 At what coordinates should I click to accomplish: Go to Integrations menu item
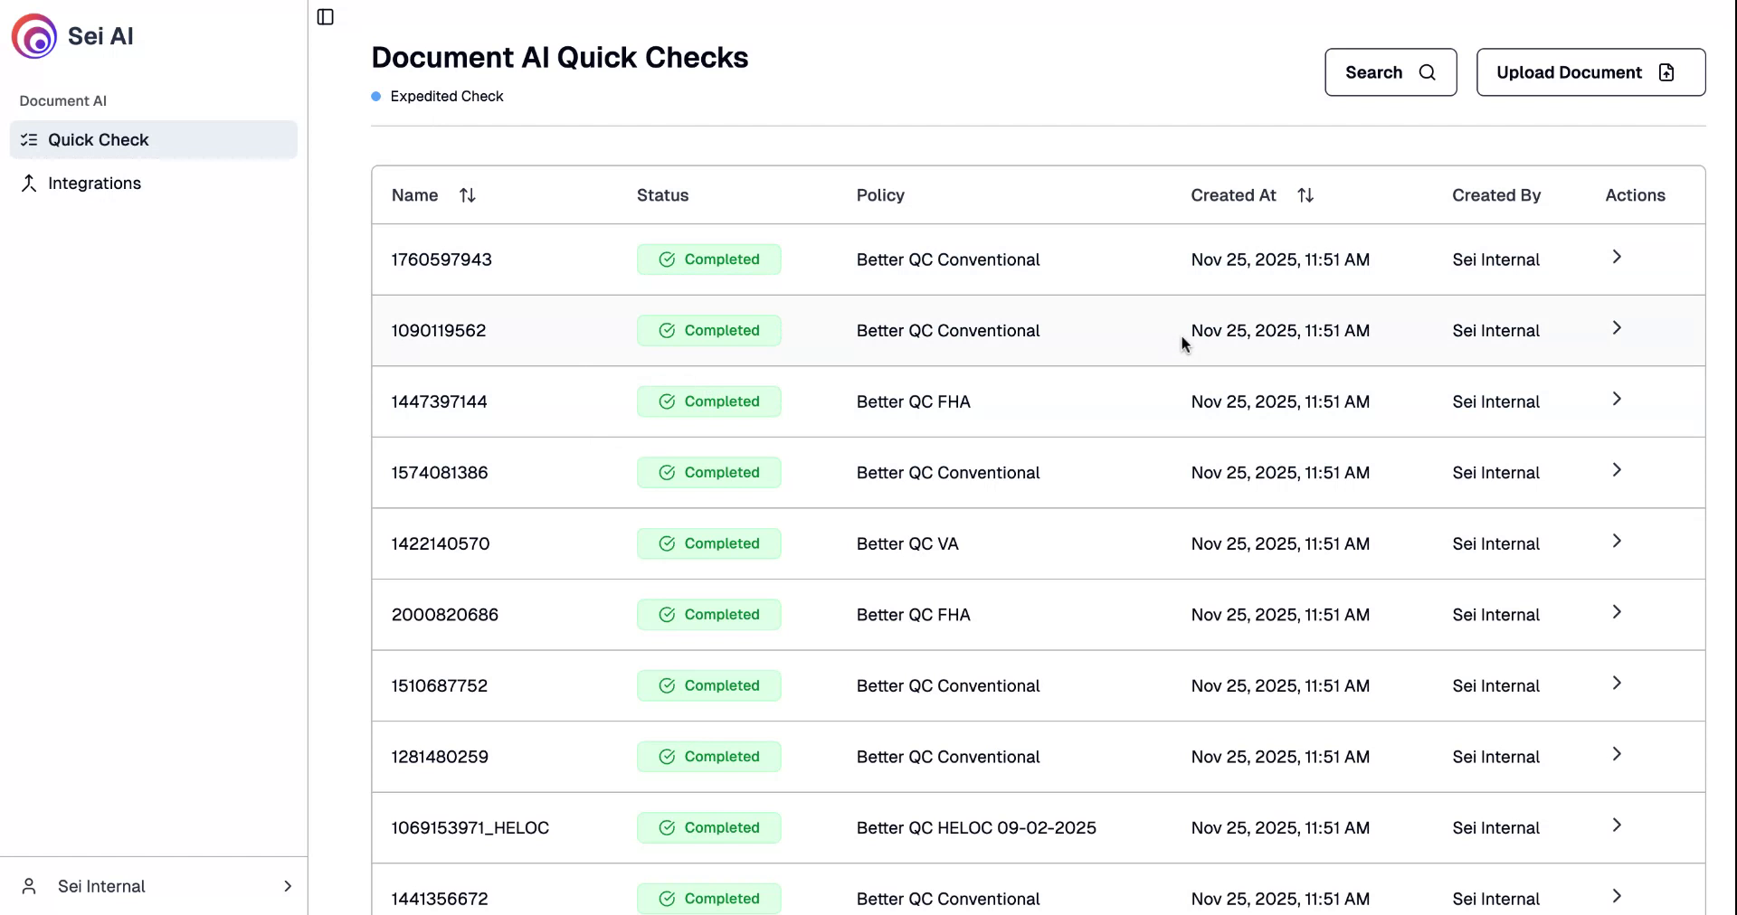94,184
